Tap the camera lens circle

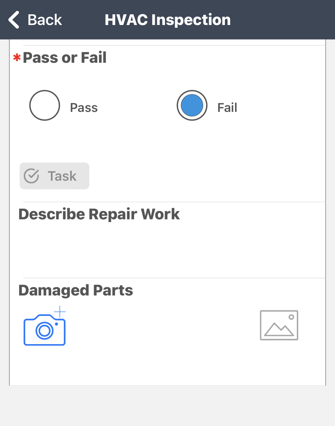point(45,330)
